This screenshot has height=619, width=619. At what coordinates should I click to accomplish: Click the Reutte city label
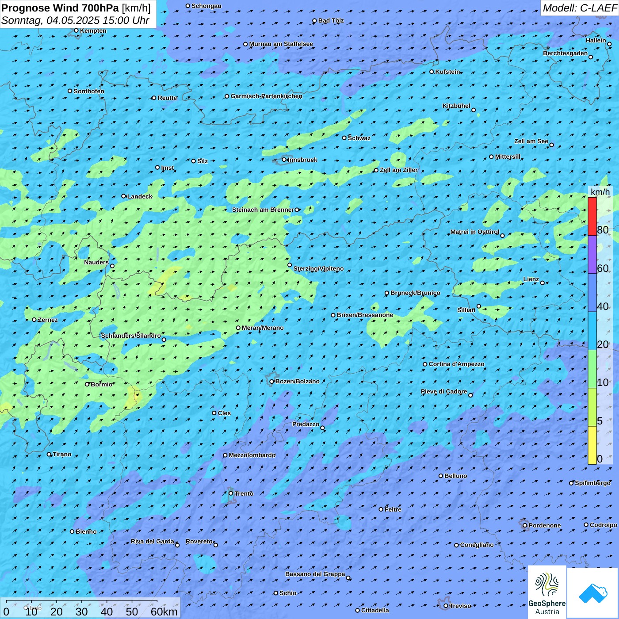point(167,98)
